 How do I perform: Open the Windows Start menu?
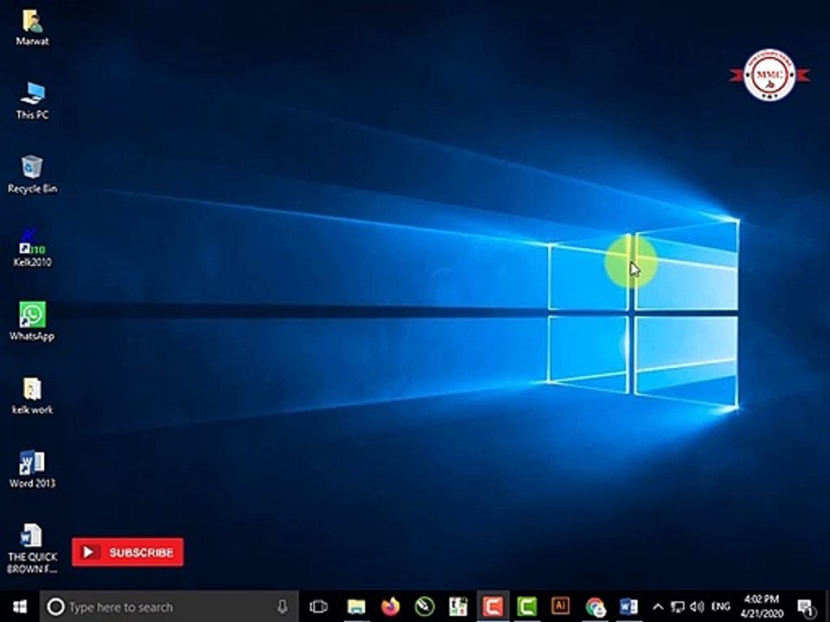pos(20,606)
